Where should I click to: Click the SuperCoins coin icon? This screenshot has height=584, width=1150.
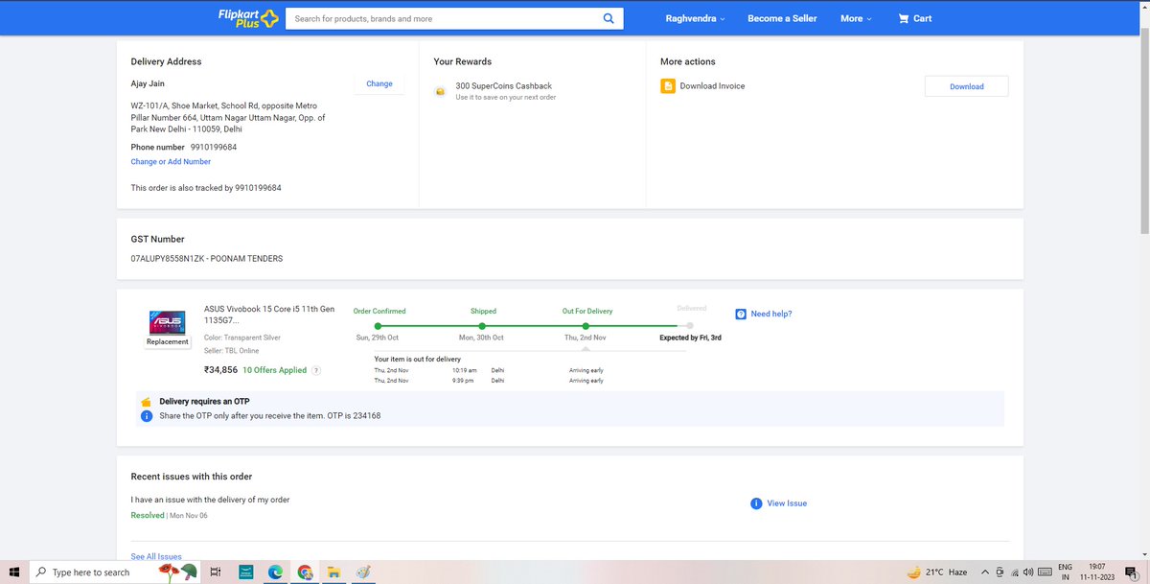[x=440, y=91]
